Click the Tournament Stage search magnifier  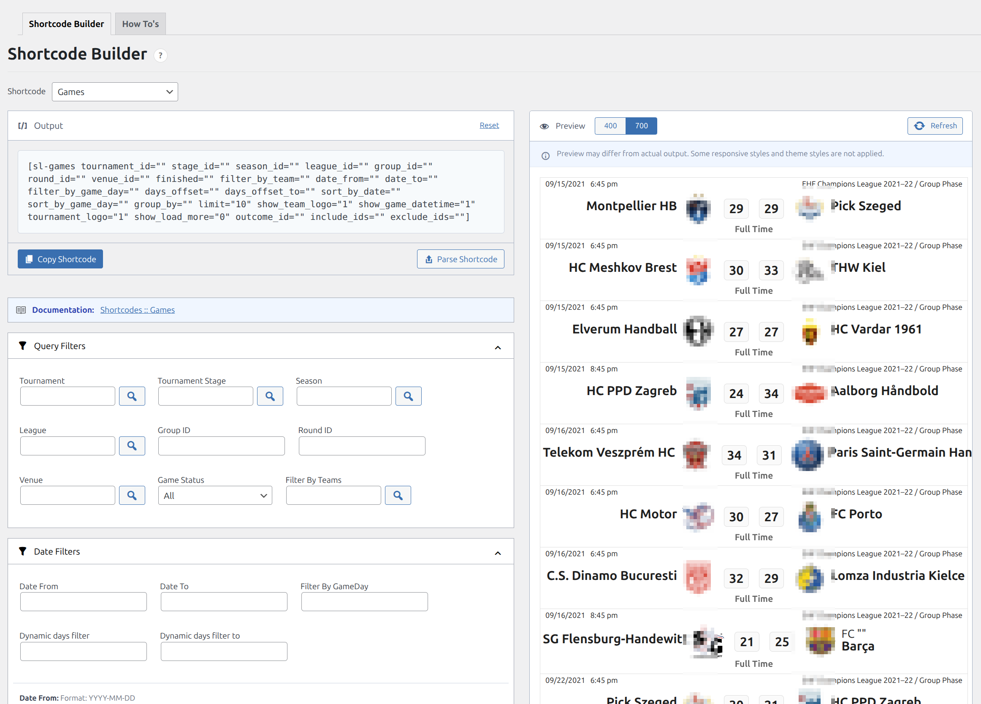pos(270,396)
